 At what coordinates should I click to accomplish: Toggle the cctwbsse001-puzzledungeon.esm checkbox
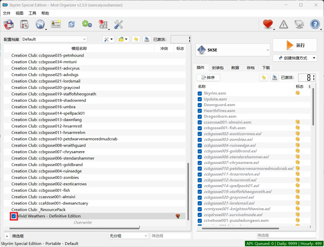(x=200, y=221)
